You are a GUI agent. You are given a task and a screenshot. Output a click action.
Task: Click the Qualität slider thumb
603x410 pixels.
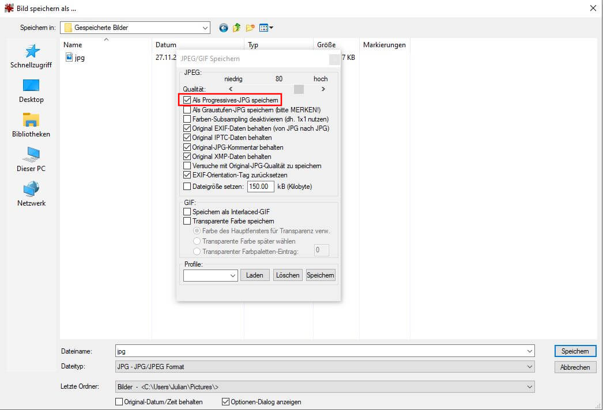point(299,89)
